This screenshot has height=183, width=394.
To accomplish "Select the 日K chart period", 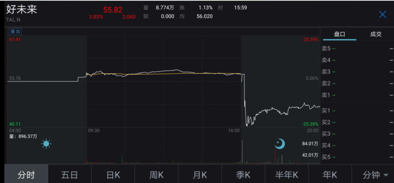I will pos(113,175).
